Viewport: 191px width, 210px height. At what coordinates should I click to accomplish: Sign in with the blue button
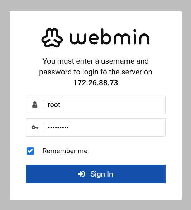(96, 174)
